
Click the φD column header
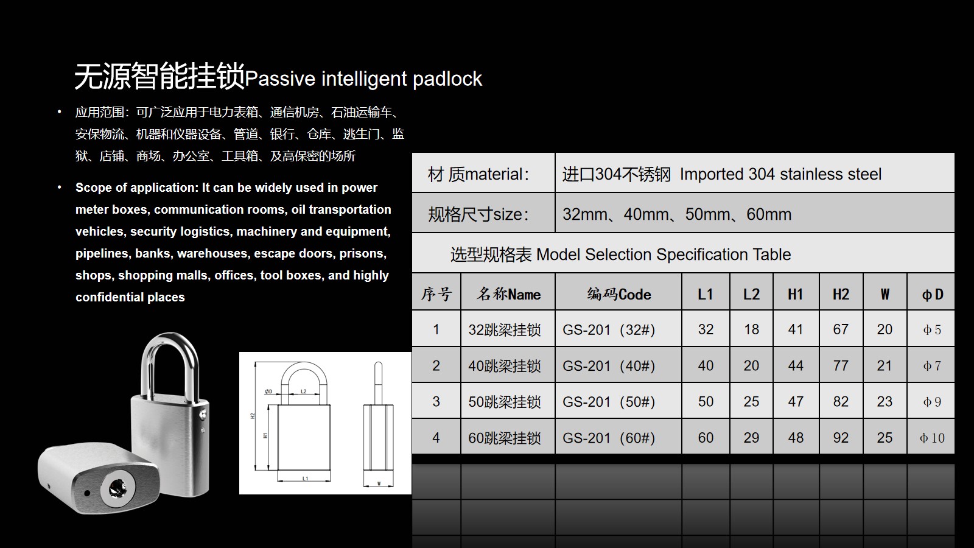(931, 295)
